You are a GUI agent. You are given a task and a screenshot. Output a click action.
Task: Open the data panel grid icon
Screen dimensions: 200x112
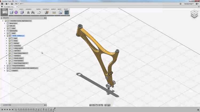tap(2, 4)
